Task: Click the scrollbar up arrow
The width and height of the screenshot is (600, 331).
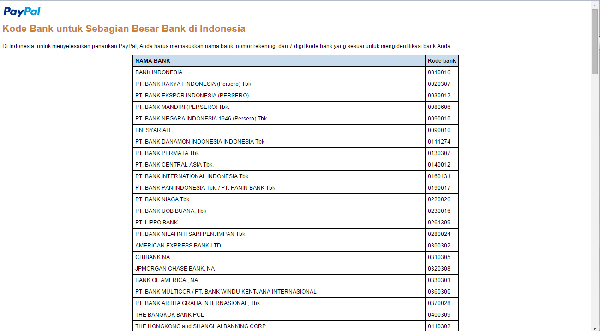Action: tap(594, 5)
